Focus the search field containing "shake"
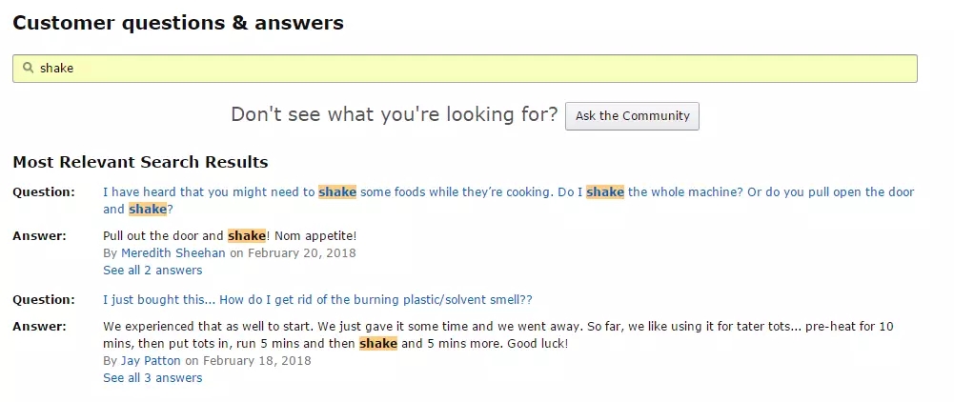Screen dimensions: 954x402 [465, 69]
